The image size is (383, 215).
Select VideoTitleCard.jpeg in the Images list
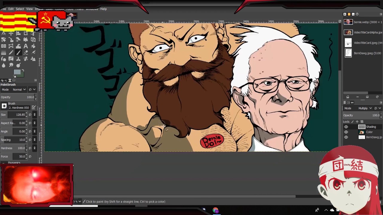(363, 43)
